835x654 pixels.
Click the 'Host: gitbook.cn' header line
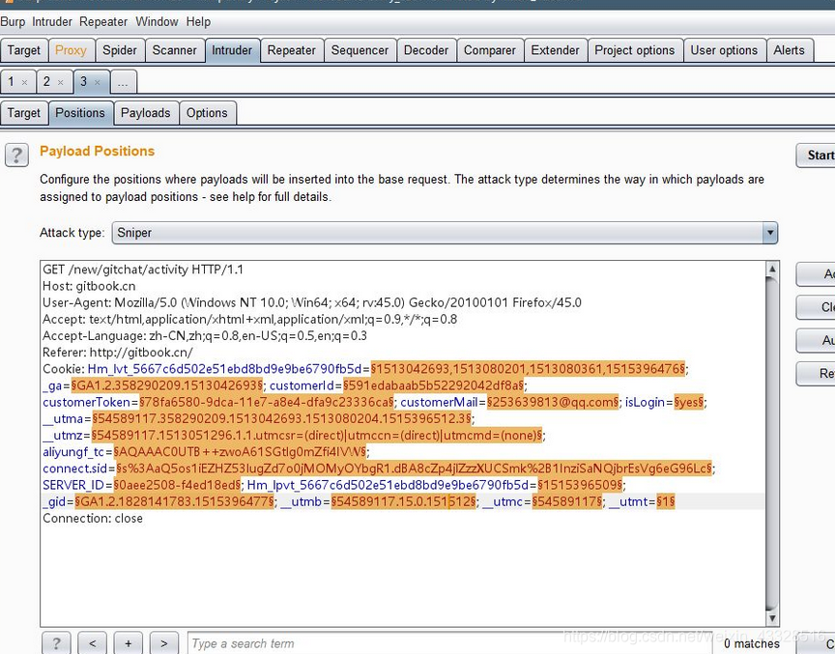[89, 286]
